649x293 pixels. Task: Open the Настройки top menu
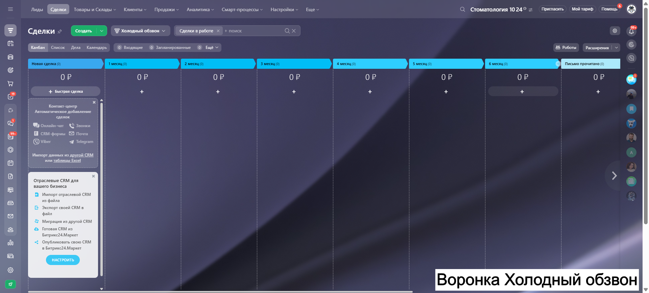coord(284,9)
